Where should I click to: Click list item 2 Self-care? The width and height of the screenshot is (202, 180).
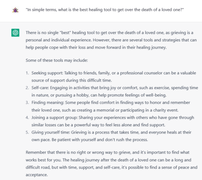tap(112, 91)
